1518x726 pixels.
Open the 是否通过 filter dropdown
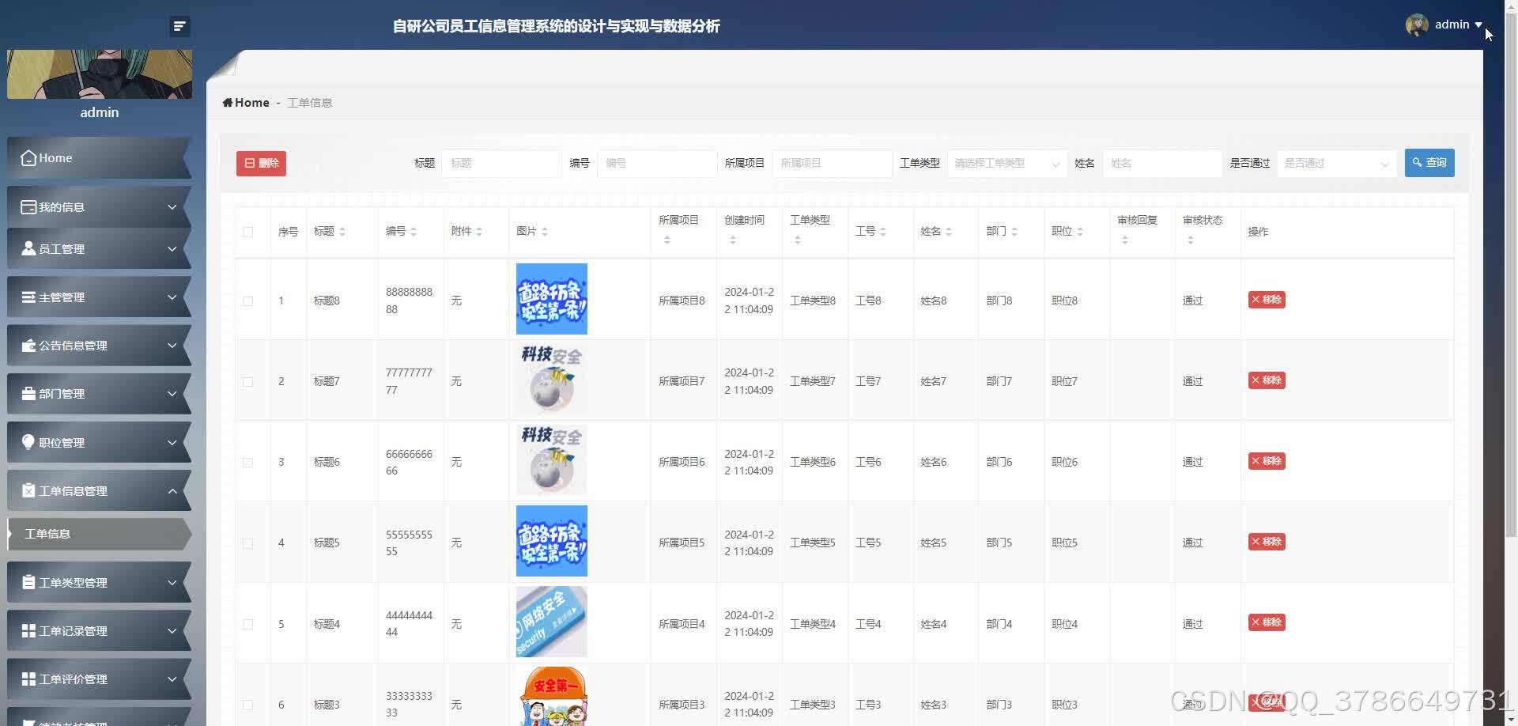tap(1335, 164)
